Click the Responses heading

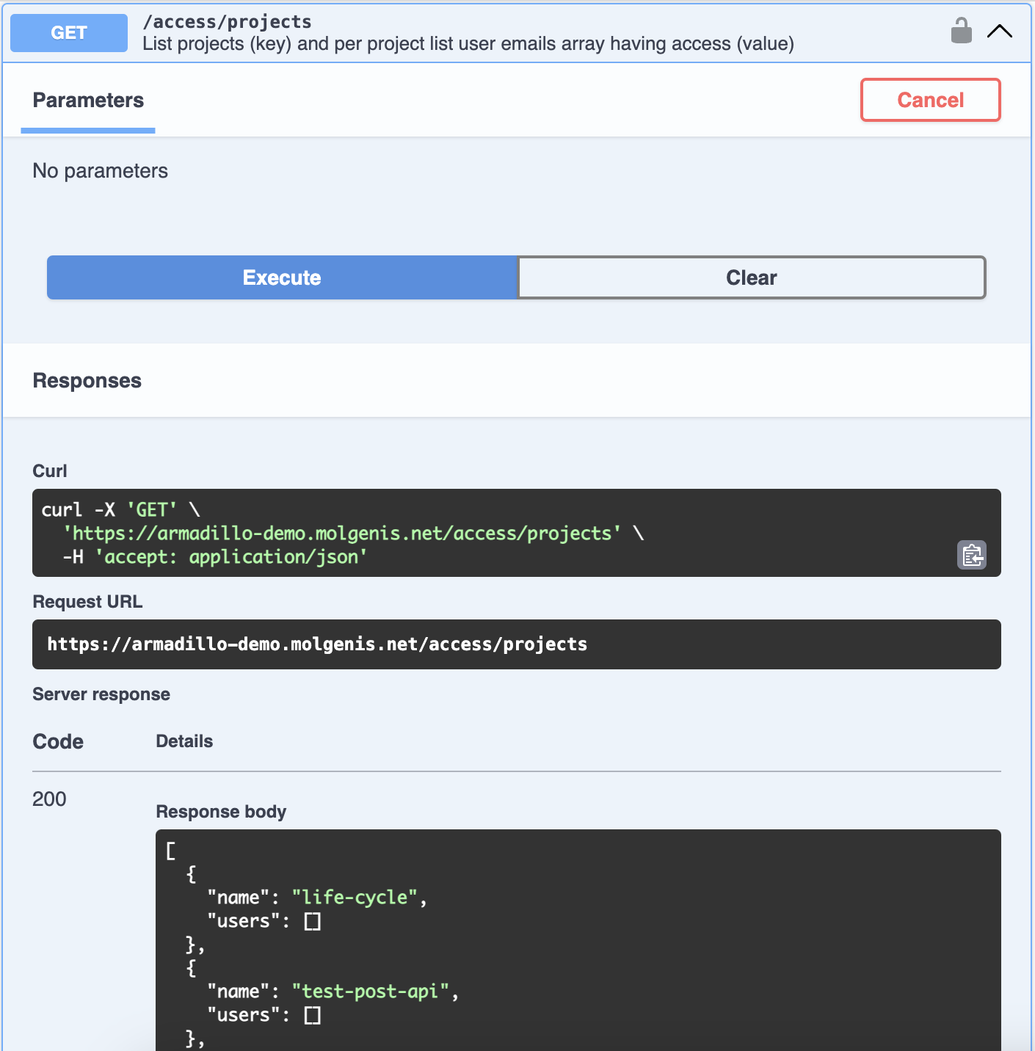(87, 381)
